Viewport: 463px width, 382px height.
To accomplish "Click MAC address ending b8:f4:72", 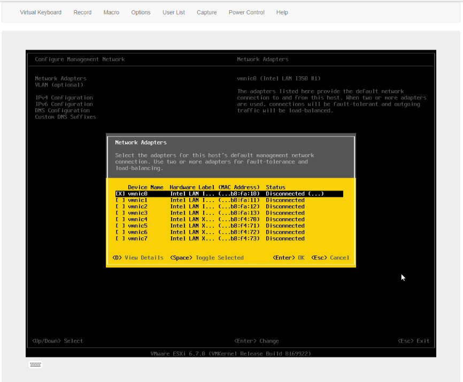I will tap(239, 232).
